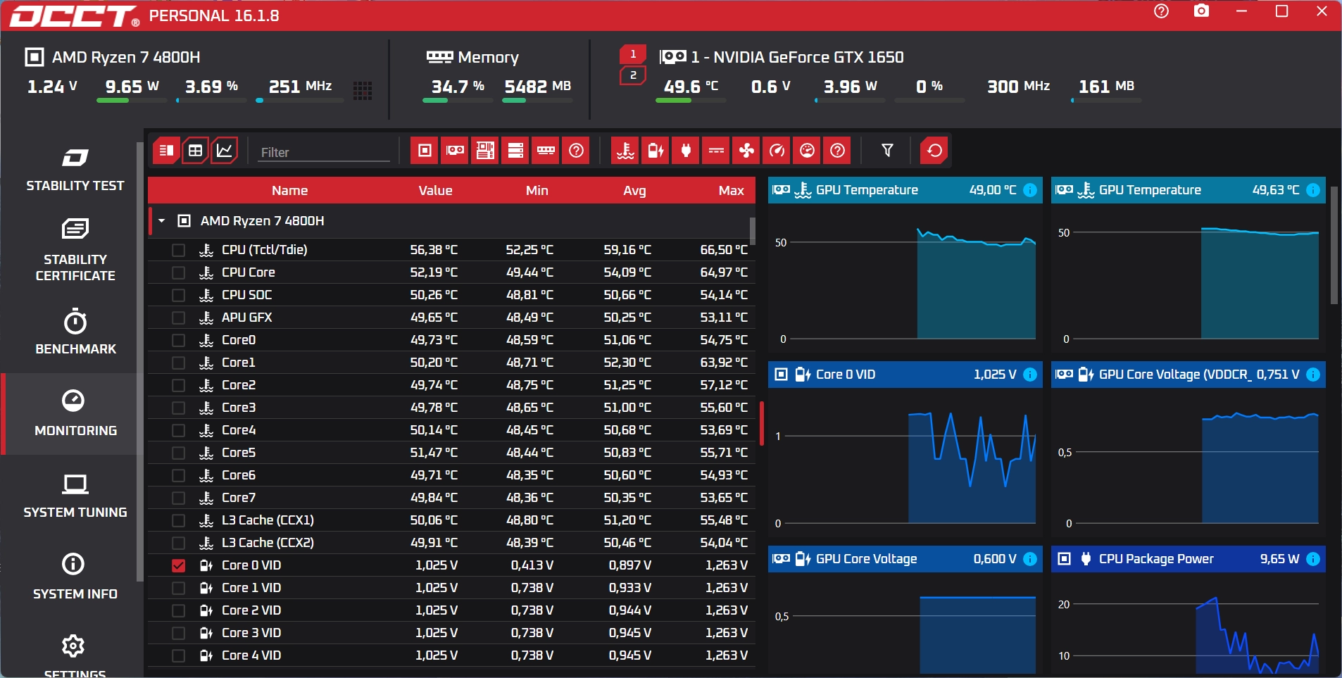Toggle the fan sensors filter icon
The height and width of the screenshot is (678, 1342).
(746, 151)
